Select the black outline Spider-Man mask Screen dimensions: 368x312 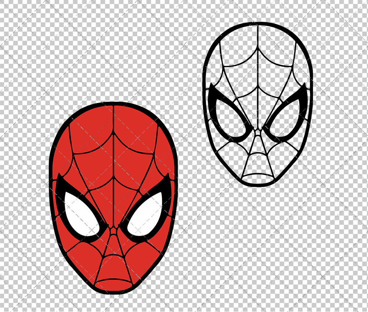[x=258, y=104]
